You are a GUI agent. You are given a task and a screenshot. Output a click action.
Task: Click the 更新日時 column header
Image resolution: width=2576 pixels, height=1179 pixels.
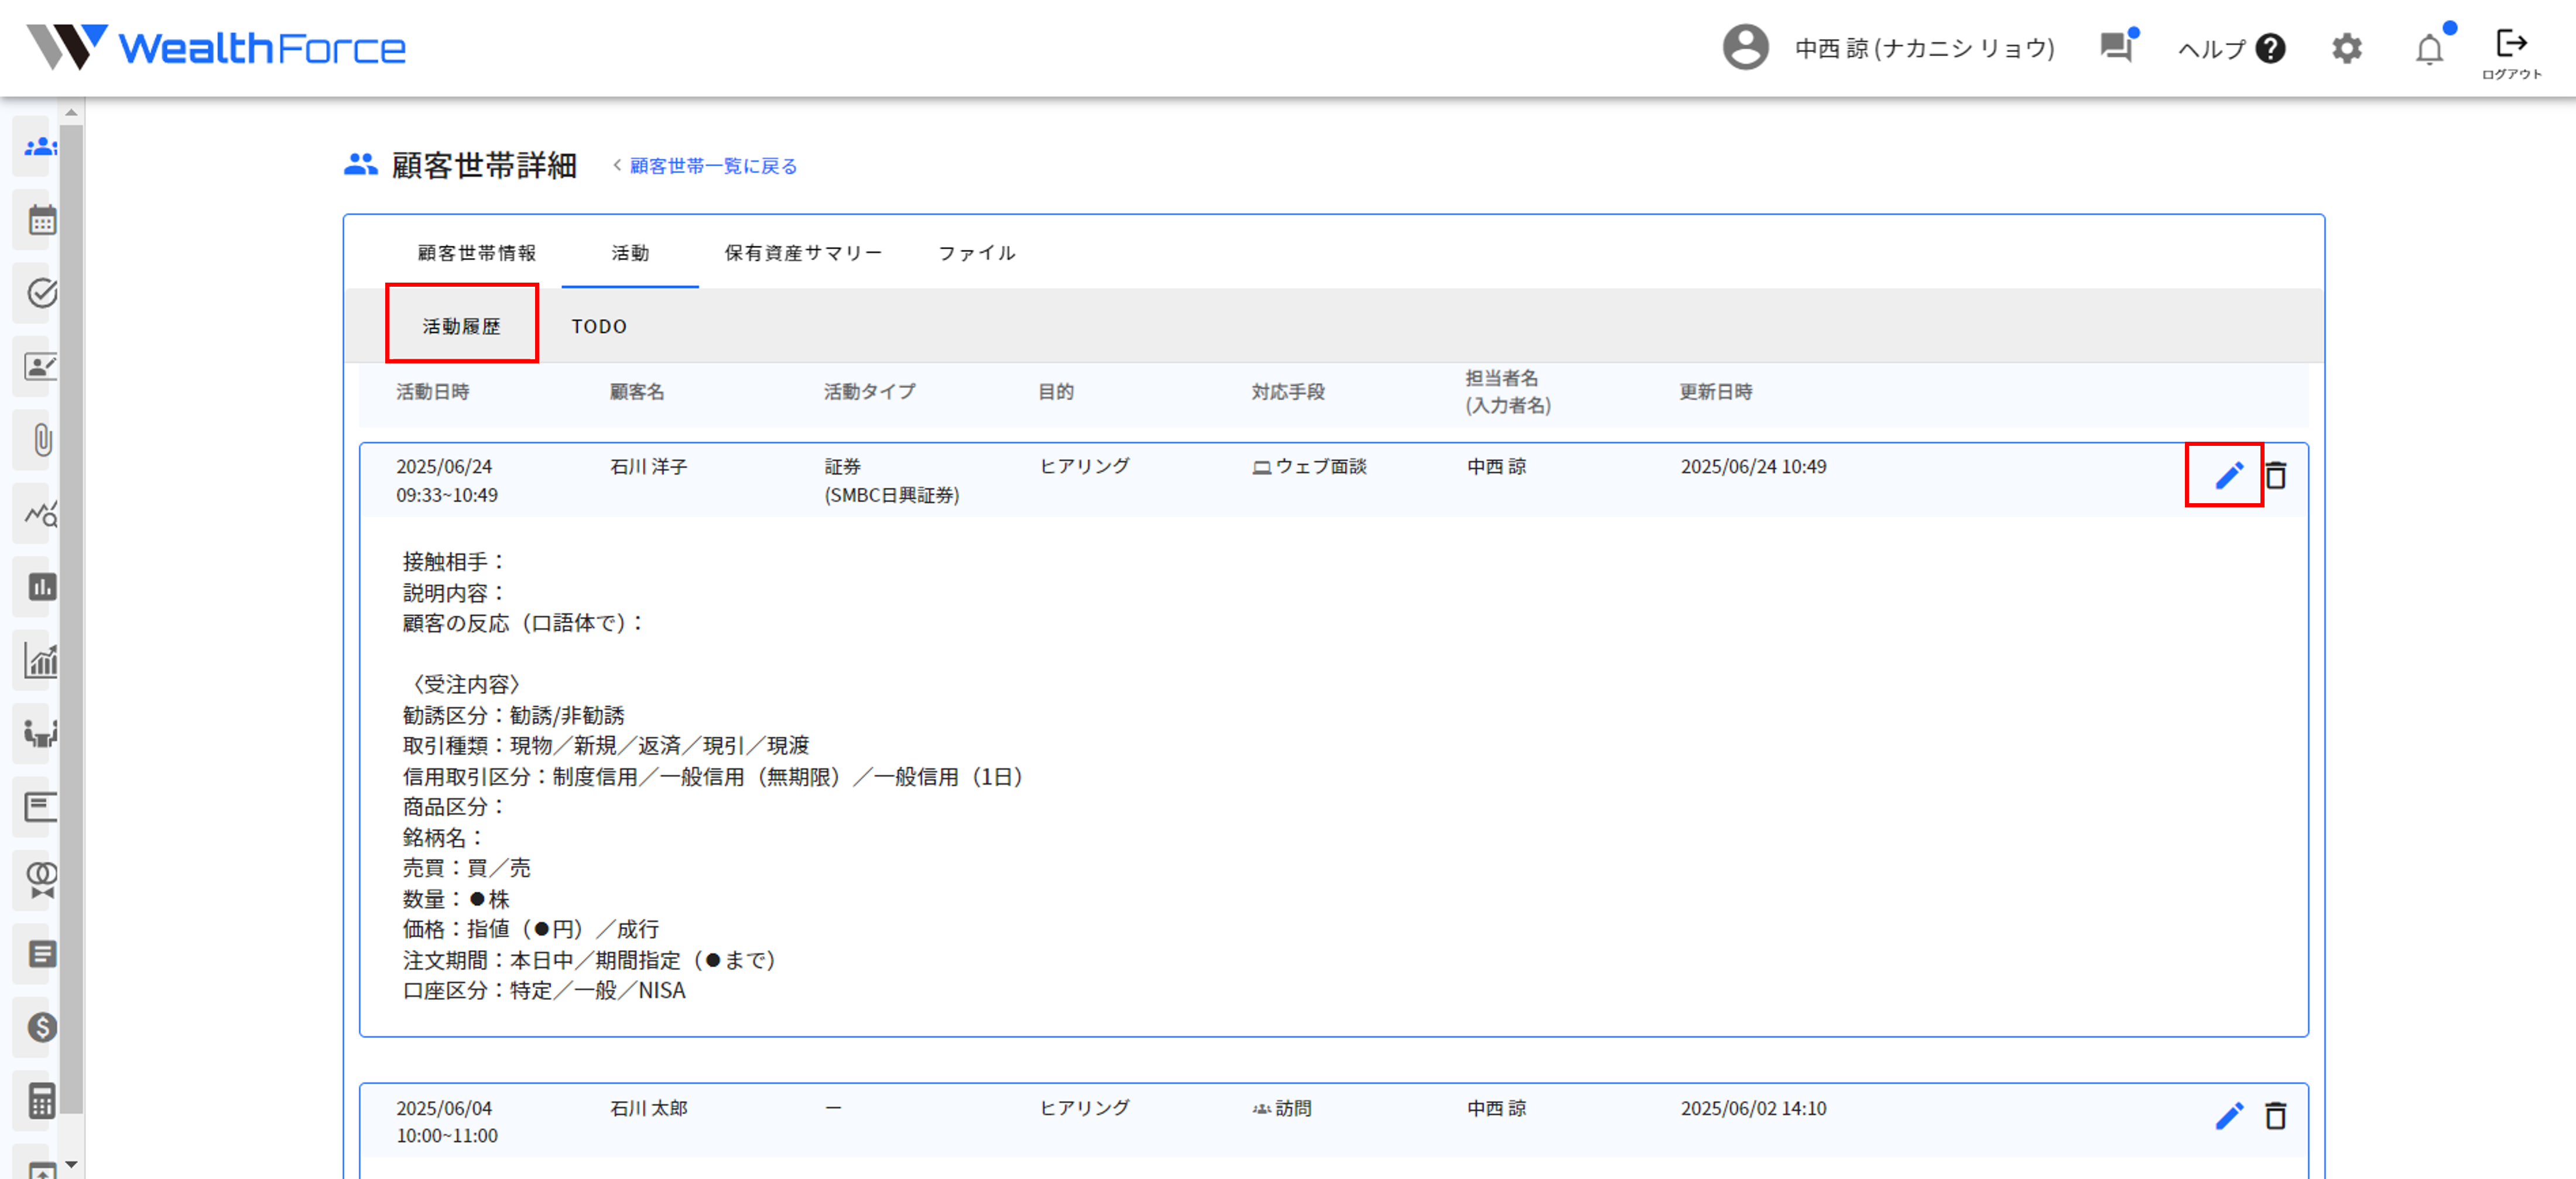pyautogui.click(x=1715, y=391)
